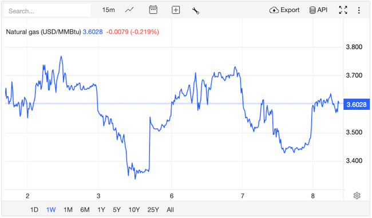This screenshot has width=372, height=218.
Task: Open the API data access button
Action: point(318,10)
